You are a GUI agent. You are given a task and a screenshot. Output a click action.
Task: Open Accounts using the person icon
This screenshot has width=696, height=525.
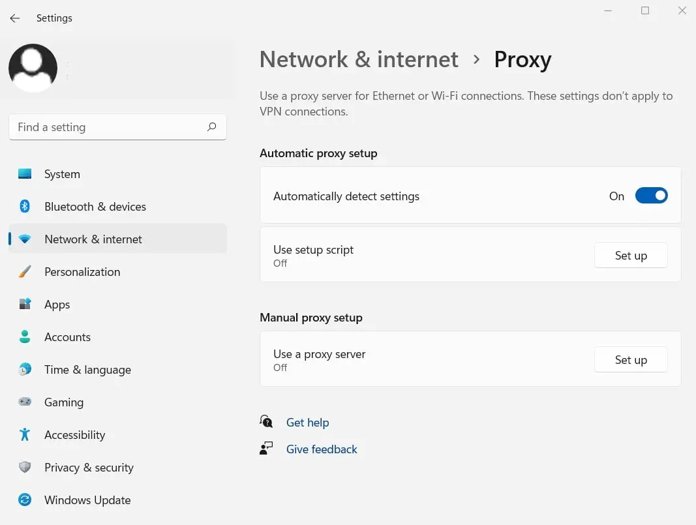(x=25, y=337)
